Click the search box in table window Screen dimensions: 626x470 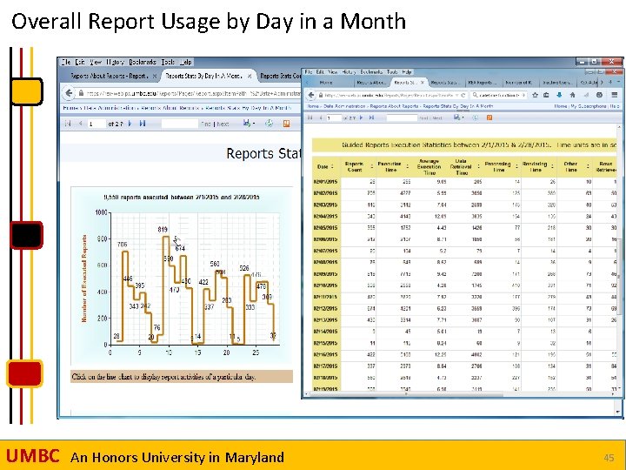(499, 95)
